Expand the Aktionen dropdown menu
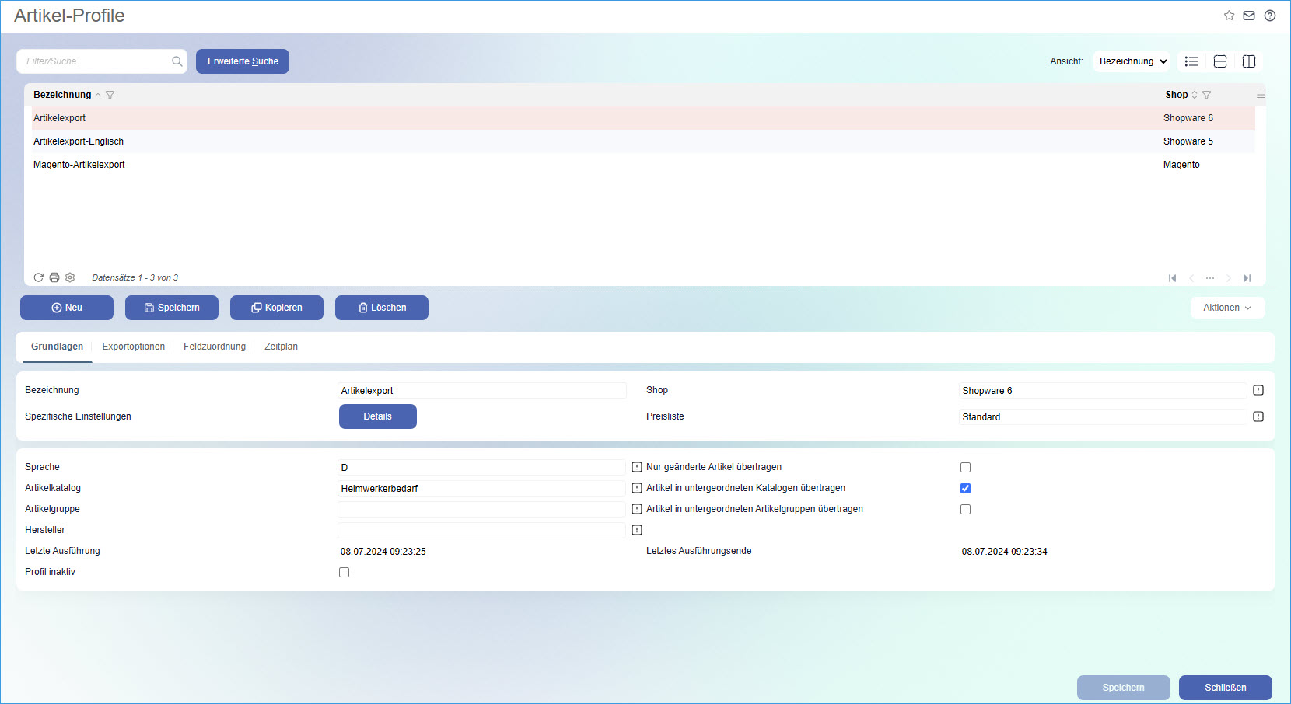This screenshot has width=1291, height=704. [x=1227, y=308]
